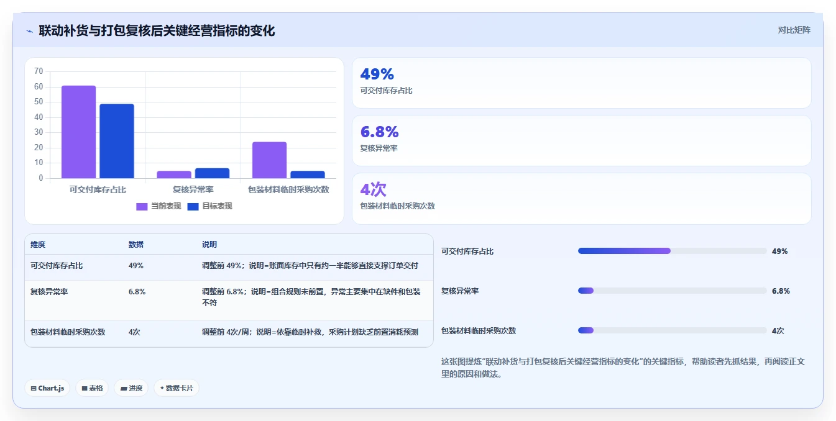This screenshot has height=421, width=836.
Task: Click the 复核异常率 x-axis label
Action: [x=193, y=190]
